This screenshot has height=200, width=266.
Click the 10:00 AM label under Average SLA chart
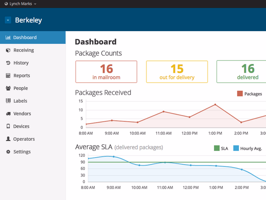(x=139, y=187)
